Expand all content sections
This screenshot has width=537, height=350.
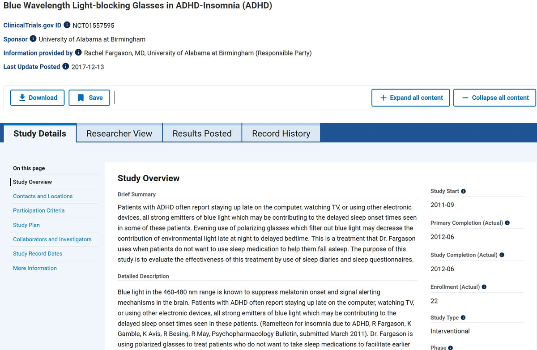411,98
